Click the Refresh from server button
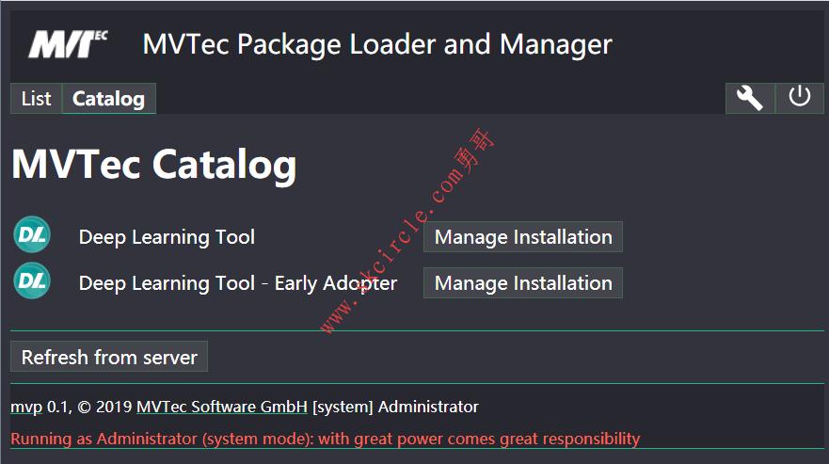The width and height of the screenshot is (829, 464). [109, 357]
